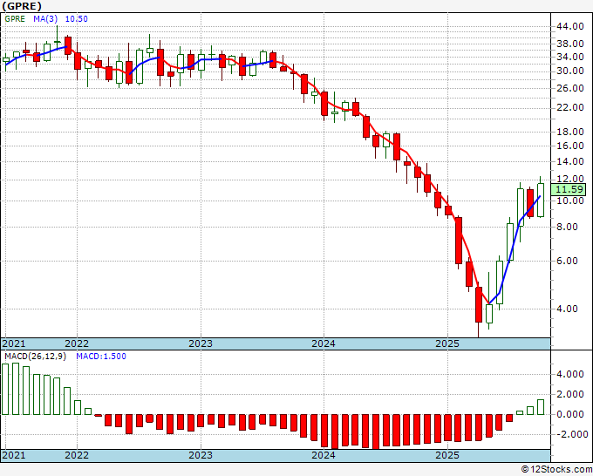Click the MACD:1.500 value label
593x476 pixels.
click(101, 357)
